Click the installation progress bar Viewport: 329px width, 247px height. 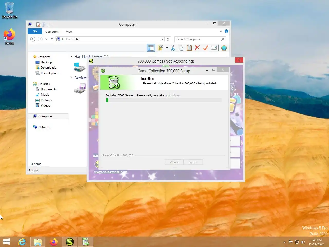(164, 100)
